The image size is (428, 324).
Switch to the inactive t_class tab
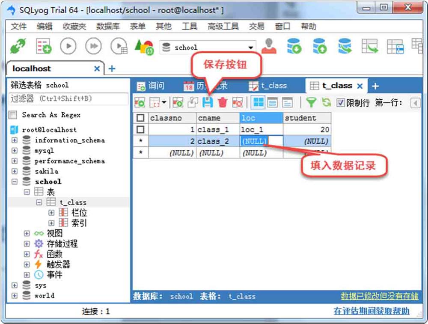click(x=268, y=86)
